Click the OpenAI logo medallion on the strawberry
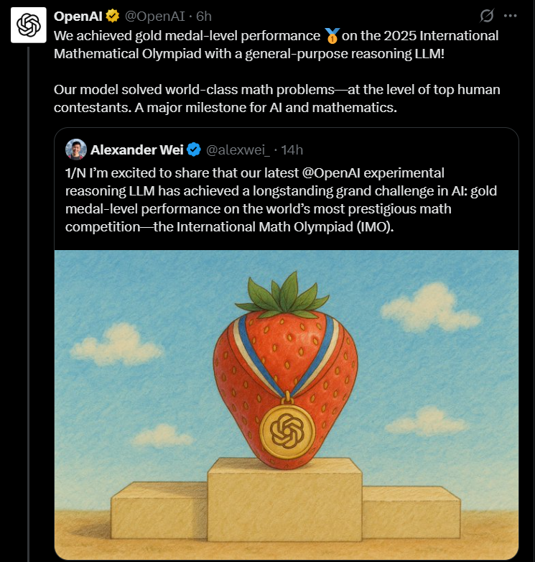535x562 pixels. 287,431
